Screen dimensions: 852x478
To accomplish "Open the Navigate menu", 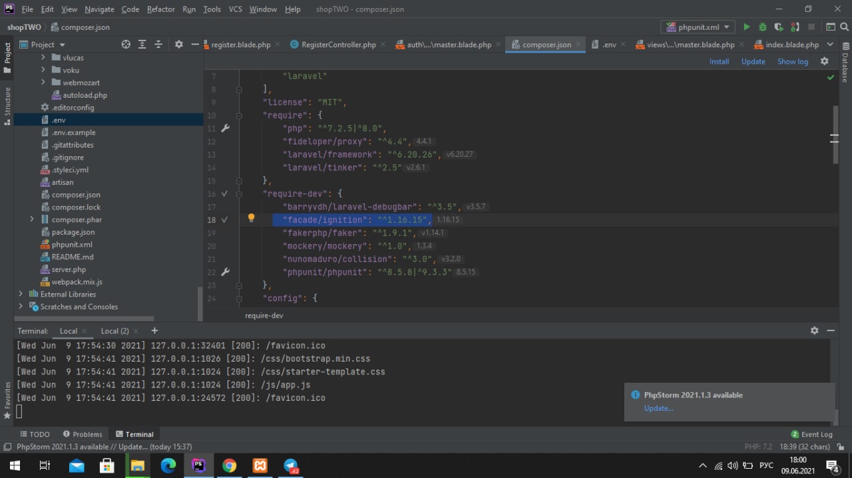I will click(x=99, y=9).
